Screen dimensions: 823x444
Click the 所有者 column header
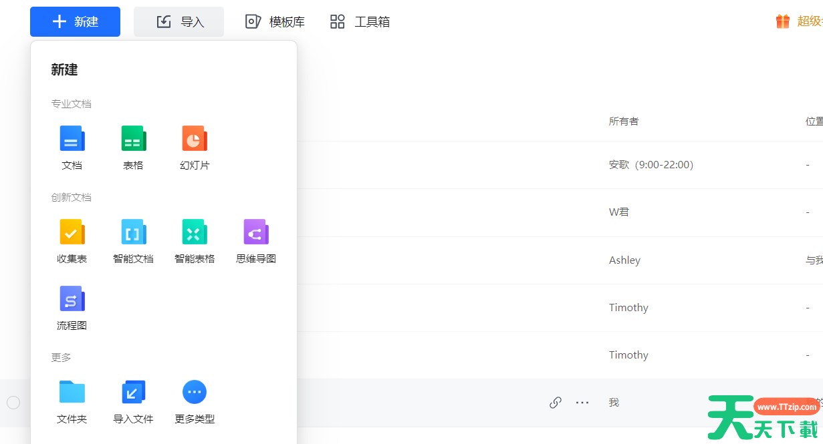tap(623, 122)
